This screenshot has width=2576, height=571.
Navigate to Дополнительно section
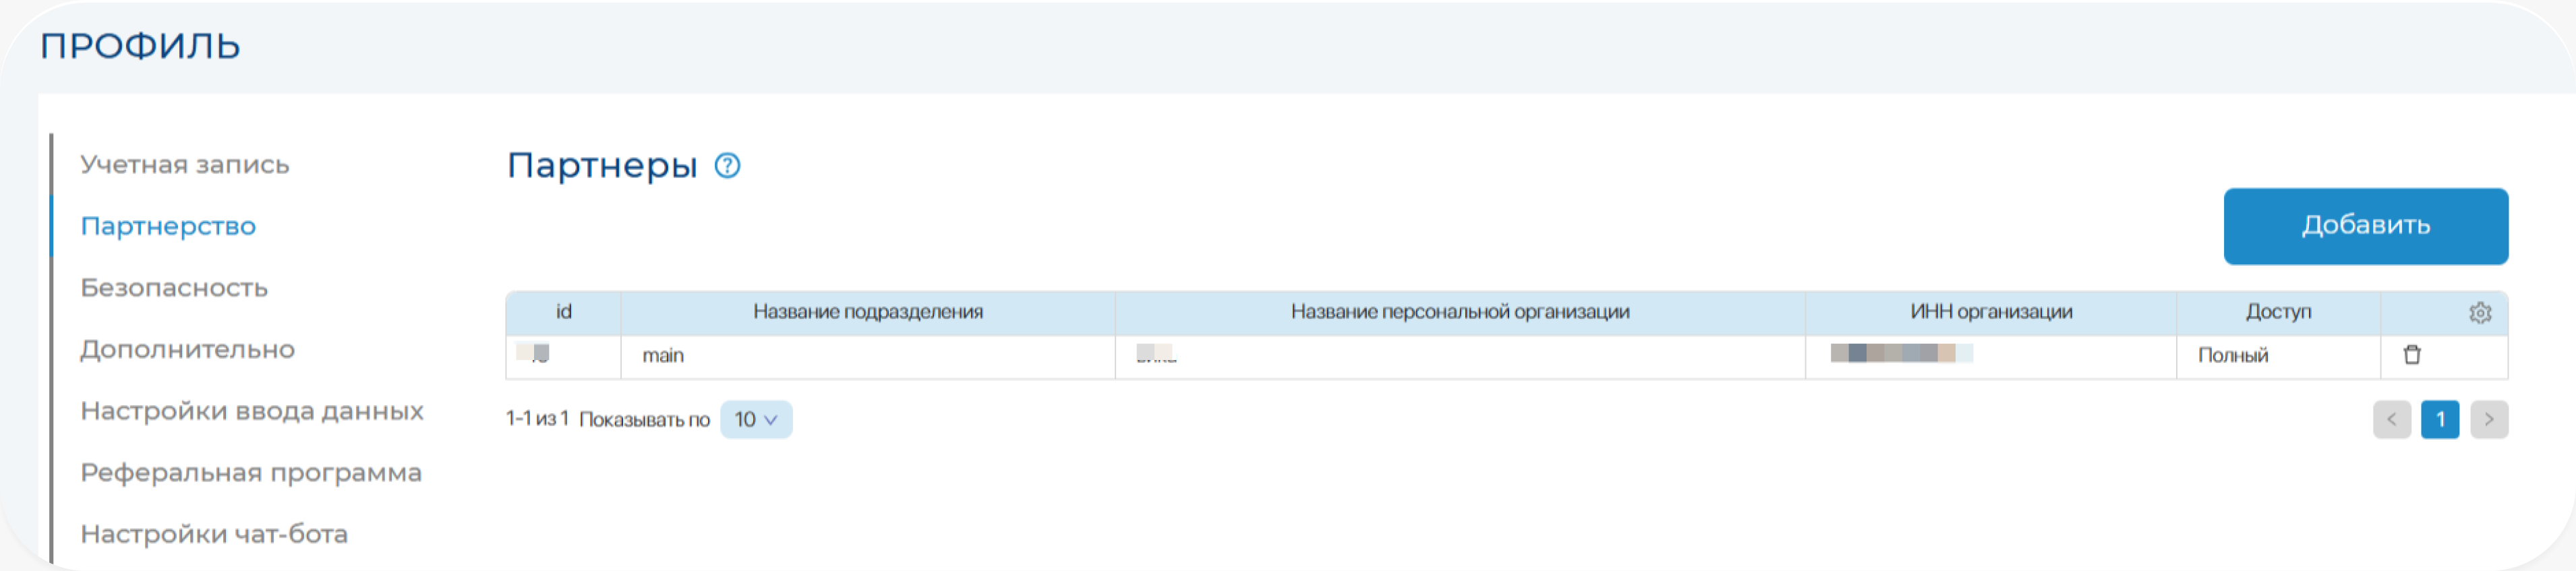pos(188,350)
